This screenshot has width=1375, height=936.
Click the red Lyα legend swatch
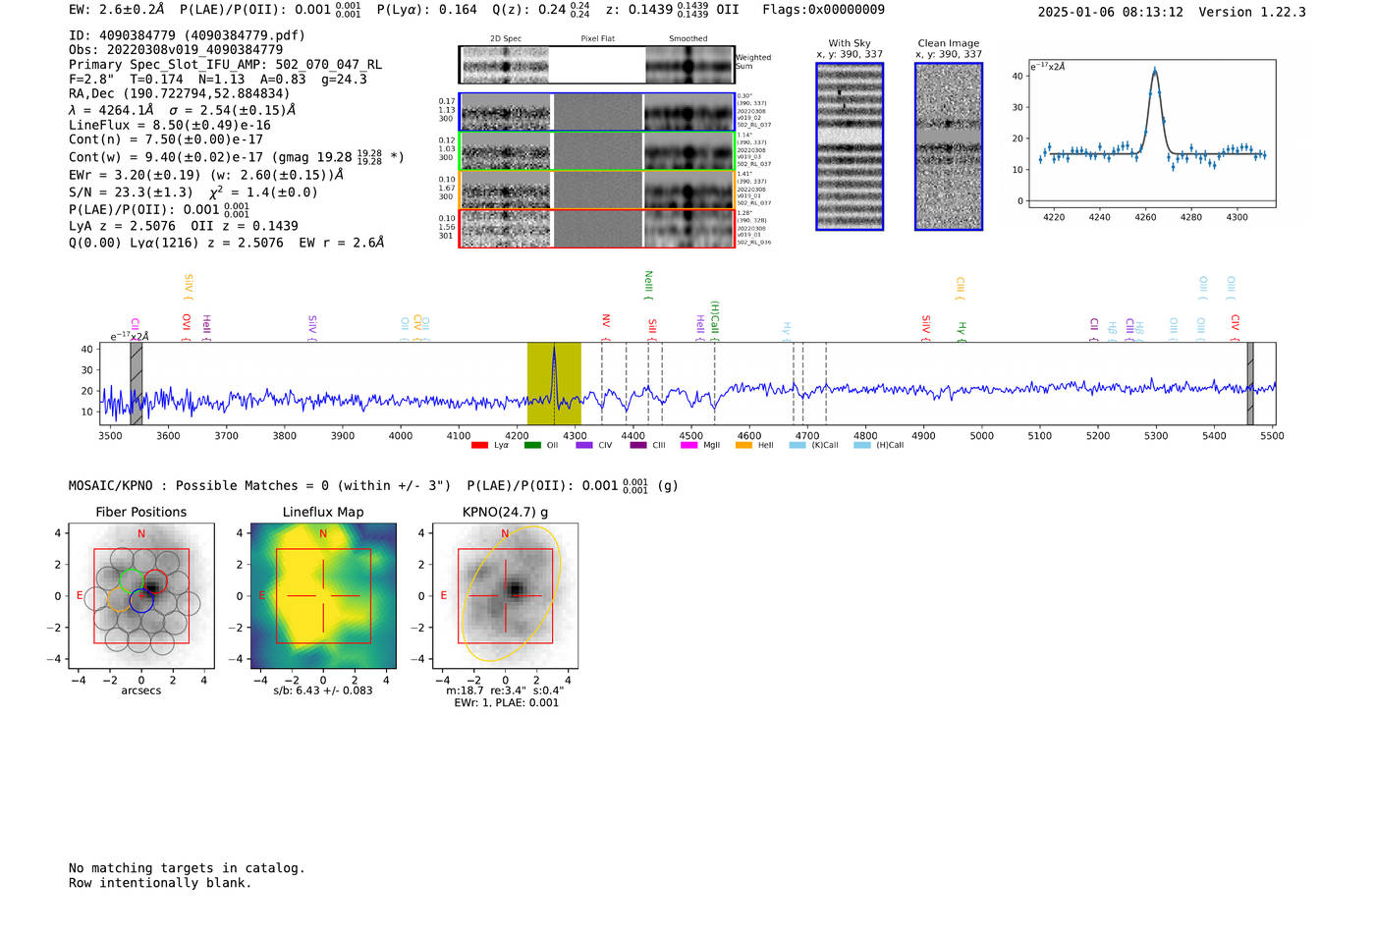(x=479, y=445)
